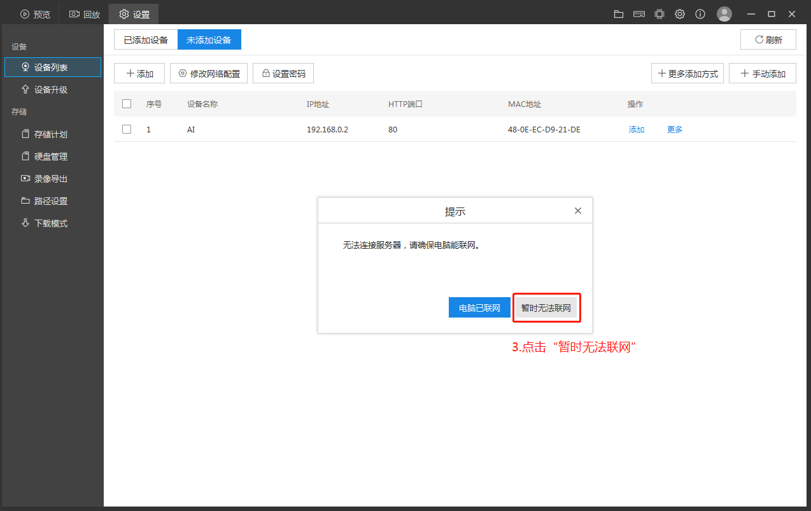Select 设备列表 in the sidebar
The width and height of the screenshot is (811, 511).
(53, 67)
